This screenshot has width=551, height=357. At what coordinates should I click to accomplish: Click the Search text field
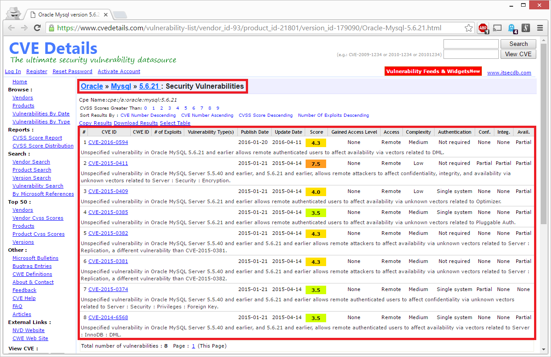point(471,44)
